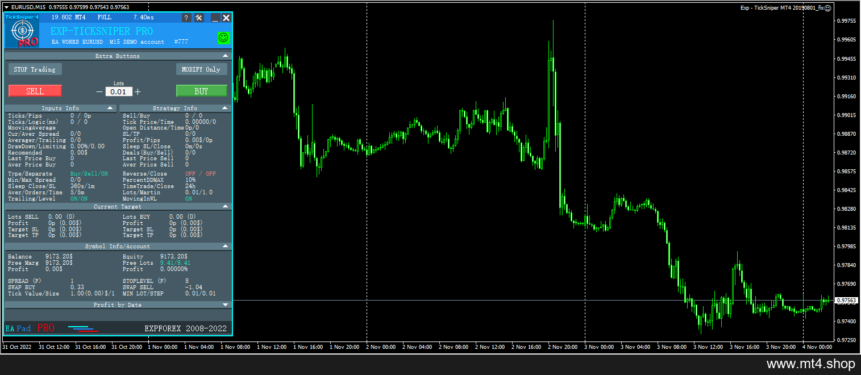The image size is (861, 375).
Task: Click the green smiley status icon
Action: point(224,37)
